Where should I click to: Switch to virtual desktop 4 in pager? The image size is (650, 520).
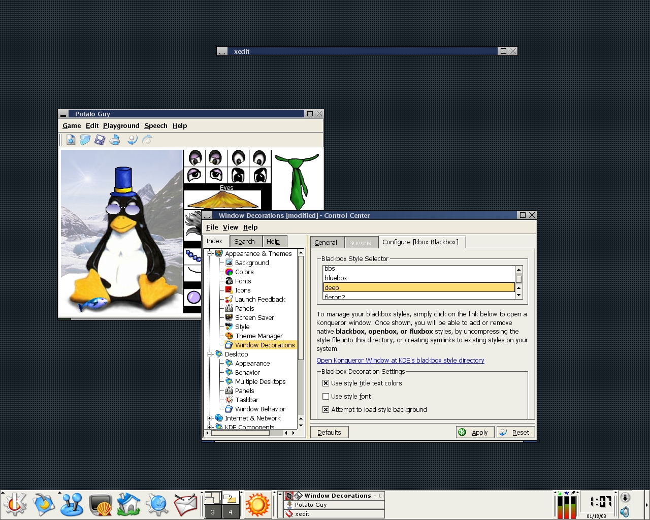pos(231,512)
